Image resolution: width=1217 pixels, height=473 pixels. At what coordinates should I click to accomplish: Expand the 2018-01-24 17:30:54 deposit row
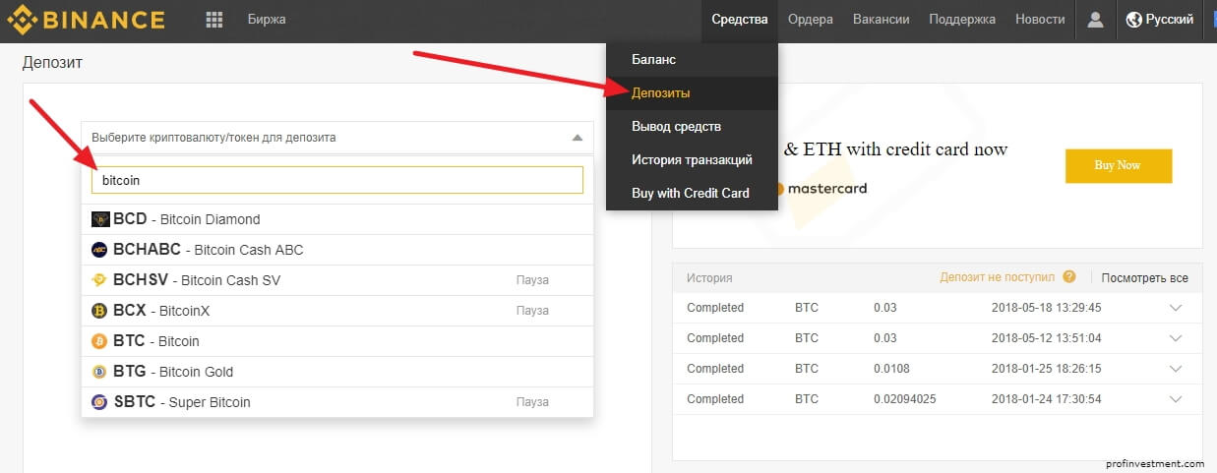click(x=1175, y=399)
